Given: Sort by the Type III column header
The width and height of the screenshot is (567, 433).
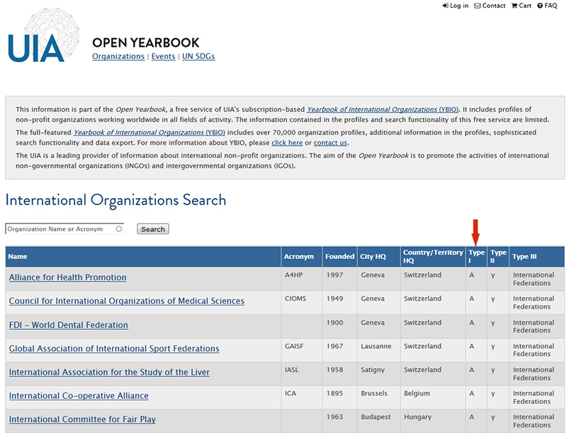Looking at the screenshot, I should tap(537, 257).
